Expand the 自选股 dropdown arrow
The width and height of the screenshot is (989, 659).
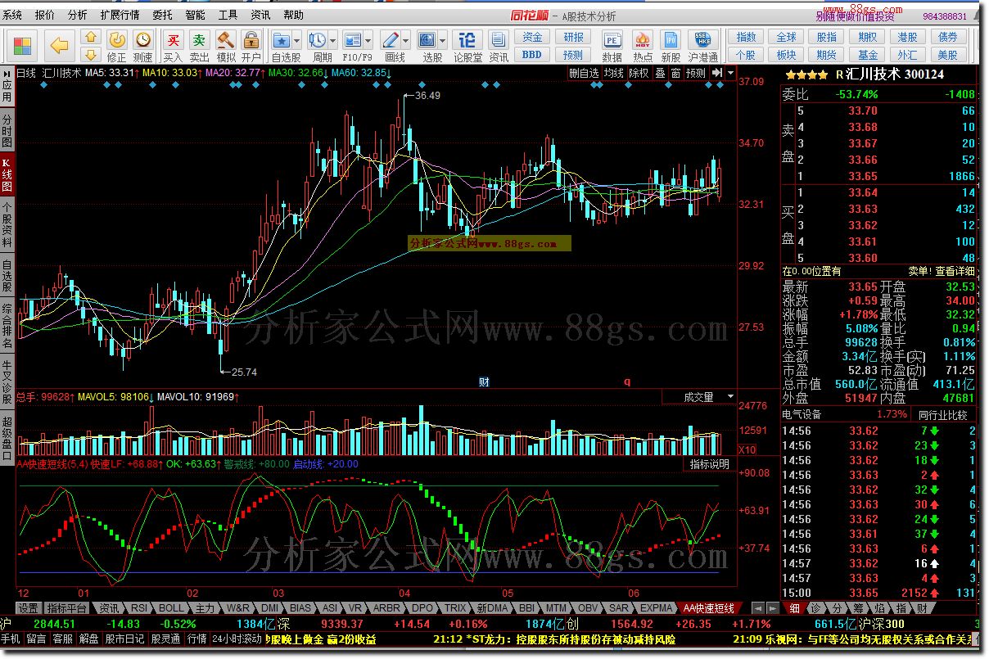pos(298,39)
